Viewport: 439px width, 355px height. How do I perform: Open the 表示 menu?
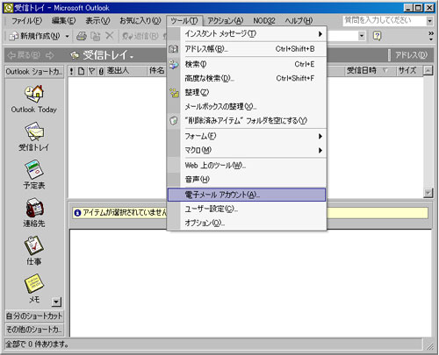tap(97, 21)
